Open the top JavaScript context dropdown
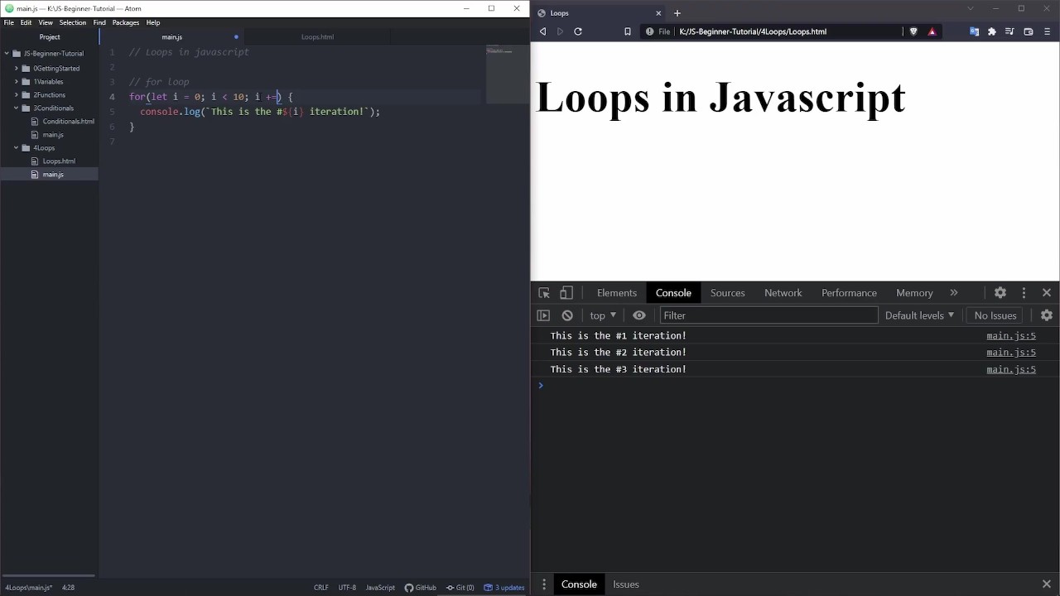The width and height of the screenshot is (1060, 596). (x=602, y=315)
